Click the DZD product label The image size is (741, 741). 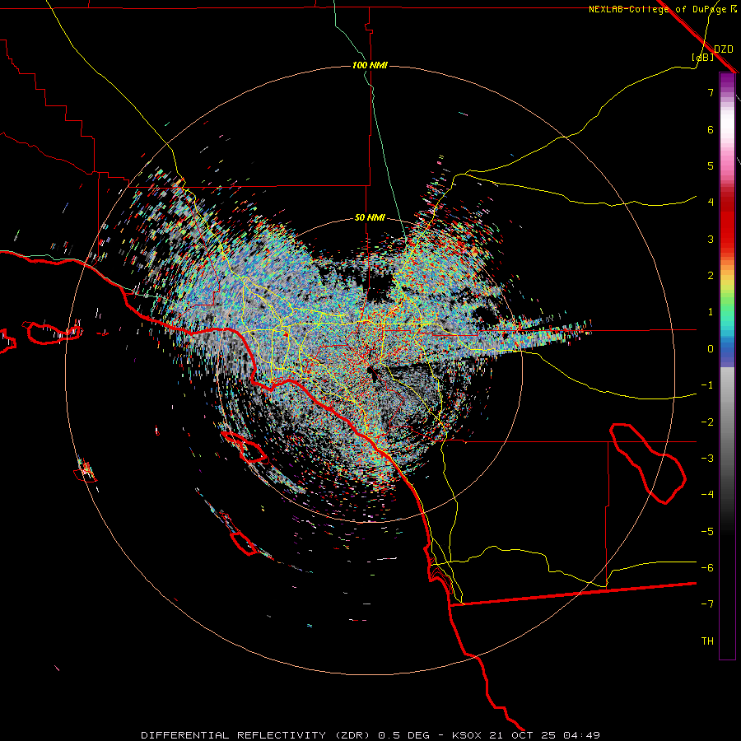tap(724, 49)
